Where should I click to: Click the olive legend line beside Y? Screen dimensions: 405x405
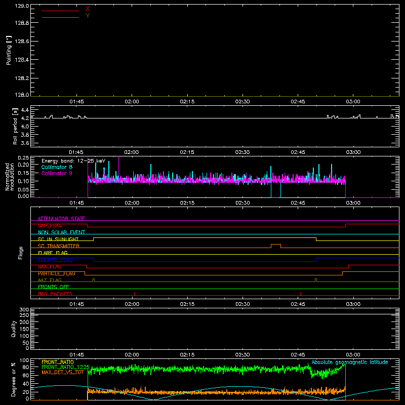click(x=60, y=18)
